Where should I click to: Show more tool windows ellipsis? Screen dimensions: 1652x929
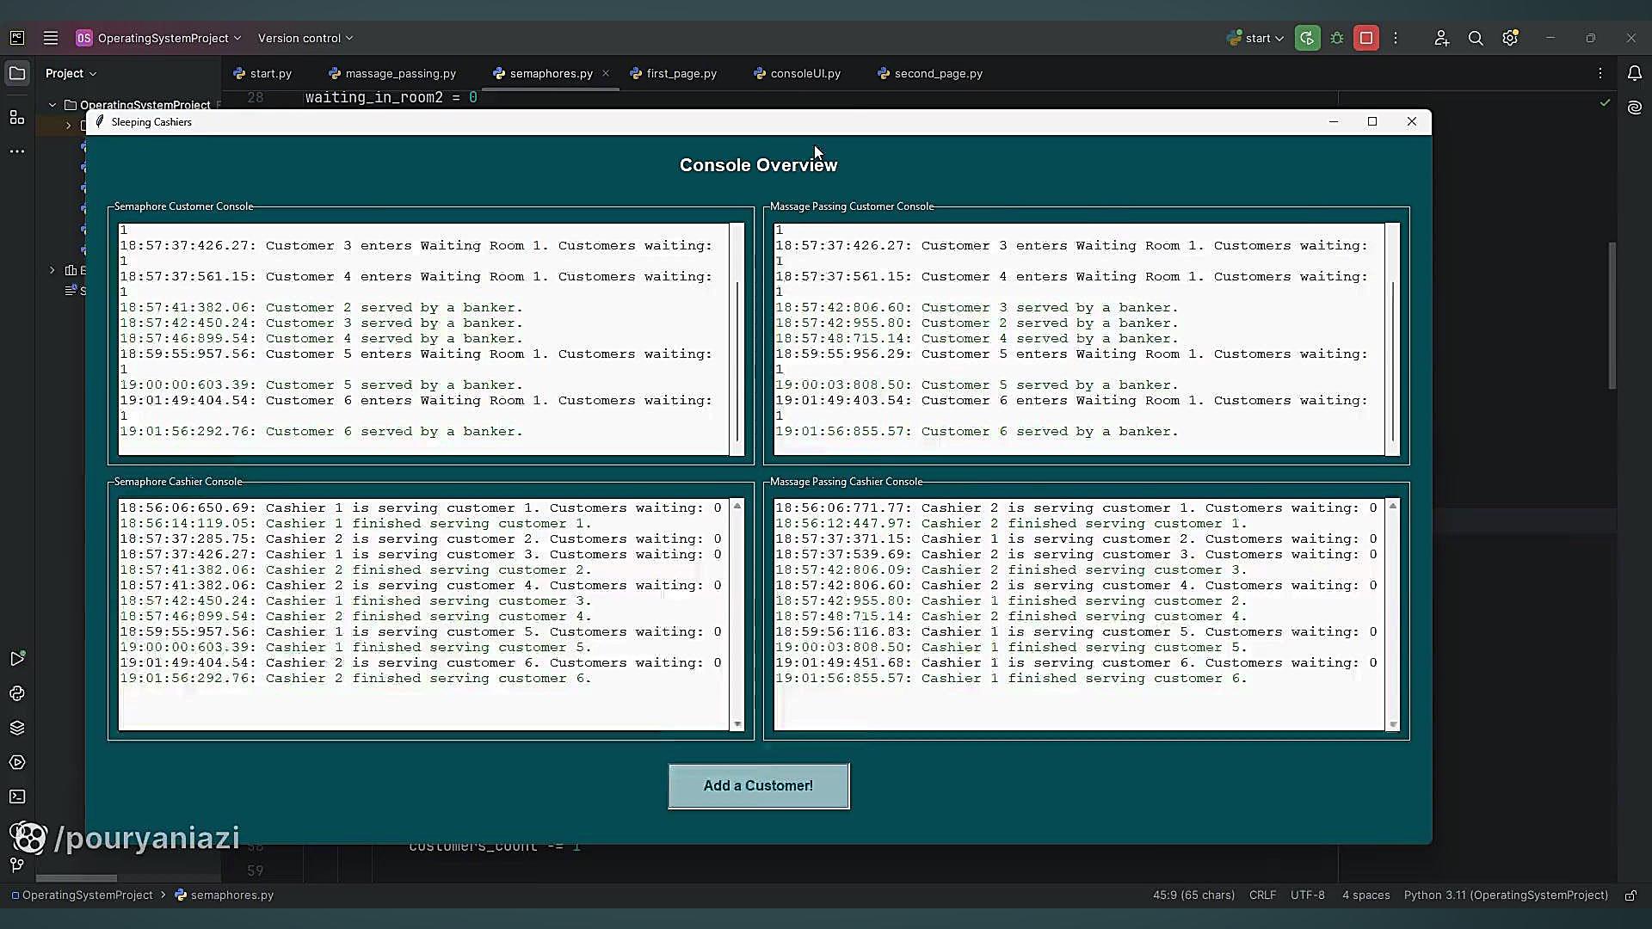(17, 151)
